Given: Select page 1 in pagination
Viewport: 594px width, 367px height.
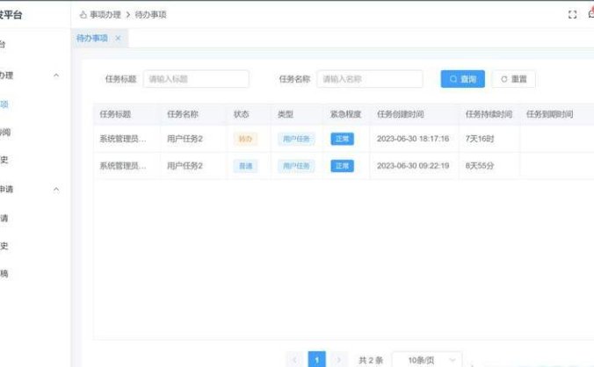Looking at the screenshot, I should (x=316, y=360).
